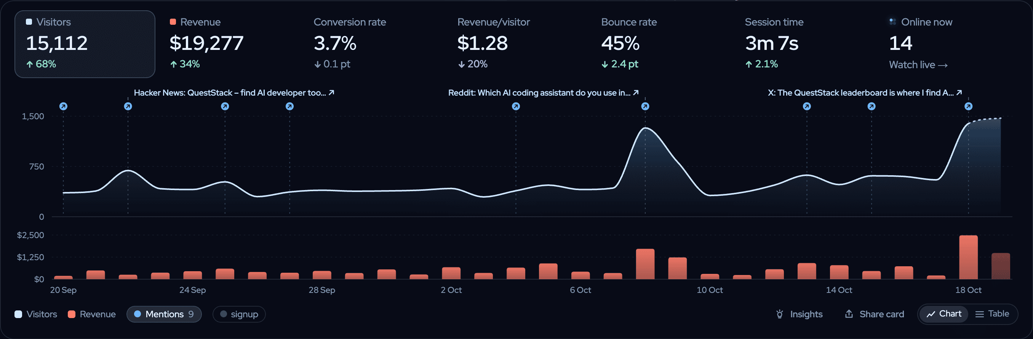Switch to Chart view
This screenshot has width=1033, height=339.
coord(944,314)
